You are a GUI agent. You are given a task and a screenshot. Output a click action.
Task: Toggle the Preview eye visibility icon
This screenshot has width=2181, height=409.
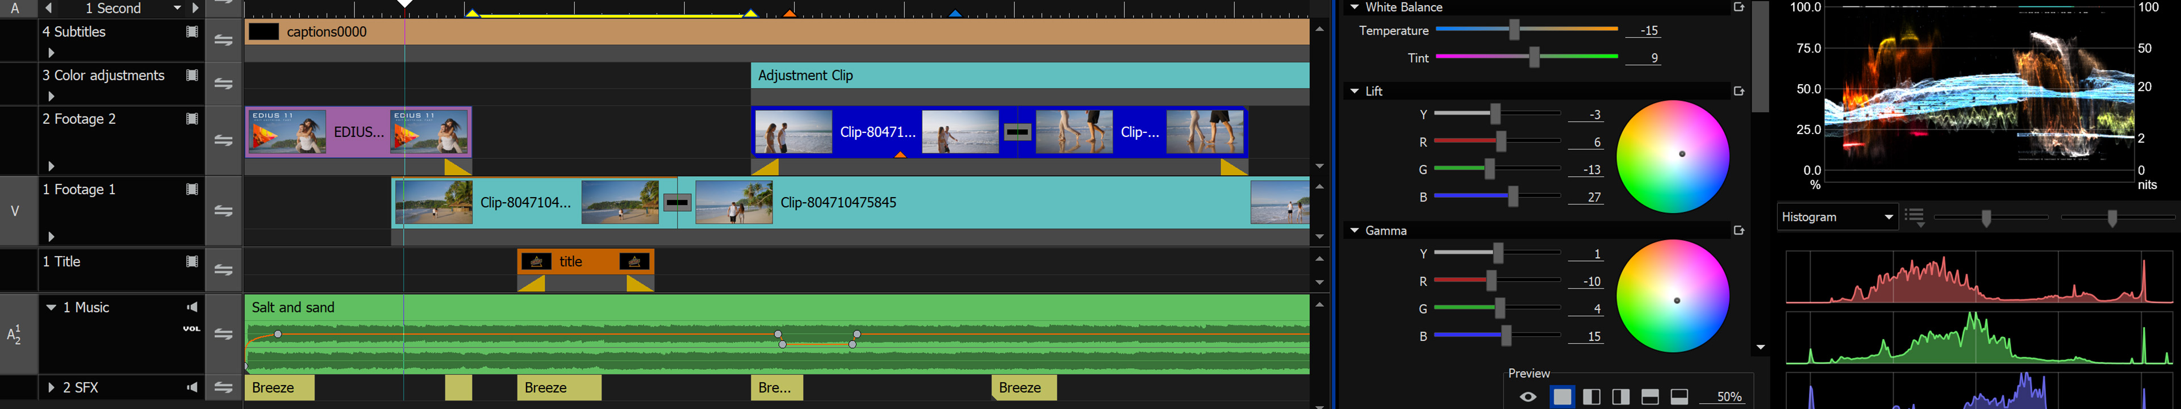coord(1527,397)
